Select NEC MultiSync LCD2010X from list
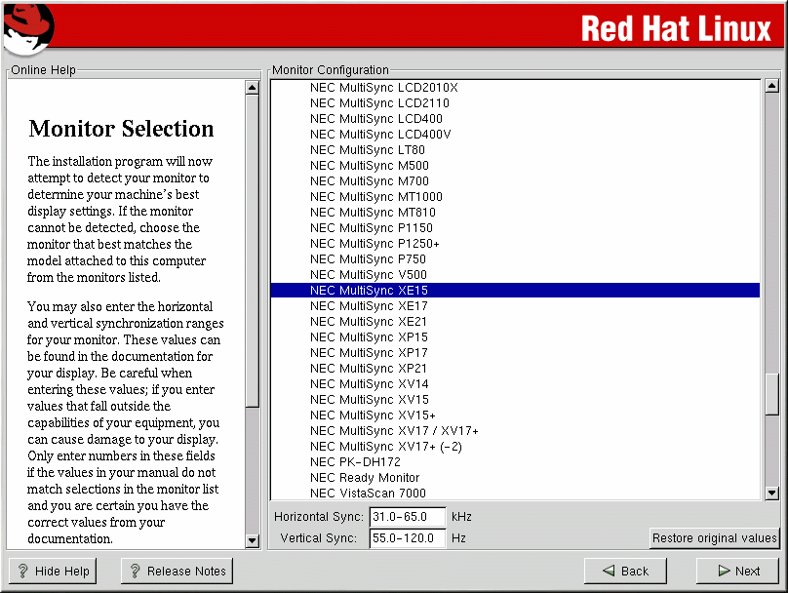Viewport: 788px width, 593px height. tap(383, 88)
